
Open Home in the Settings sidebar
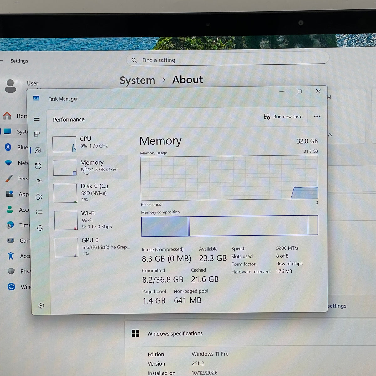14,116
